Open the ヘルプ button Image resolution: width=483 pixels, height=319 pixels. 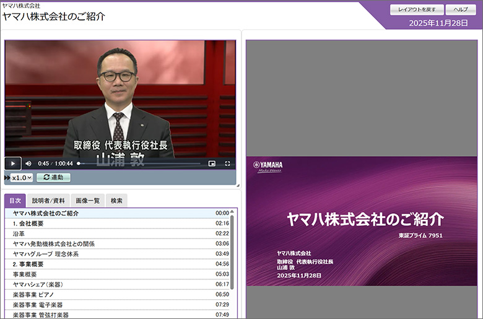[x=461, y=9]
